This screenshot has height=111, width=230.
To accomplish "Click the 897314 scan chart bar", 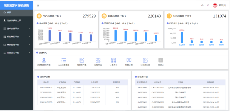I will [x=182, y=37].
